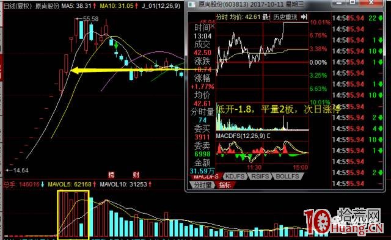Screen dimensions: 391x240
Task: Click the 榜 marker under the daily chart
Action: (111, 175)
